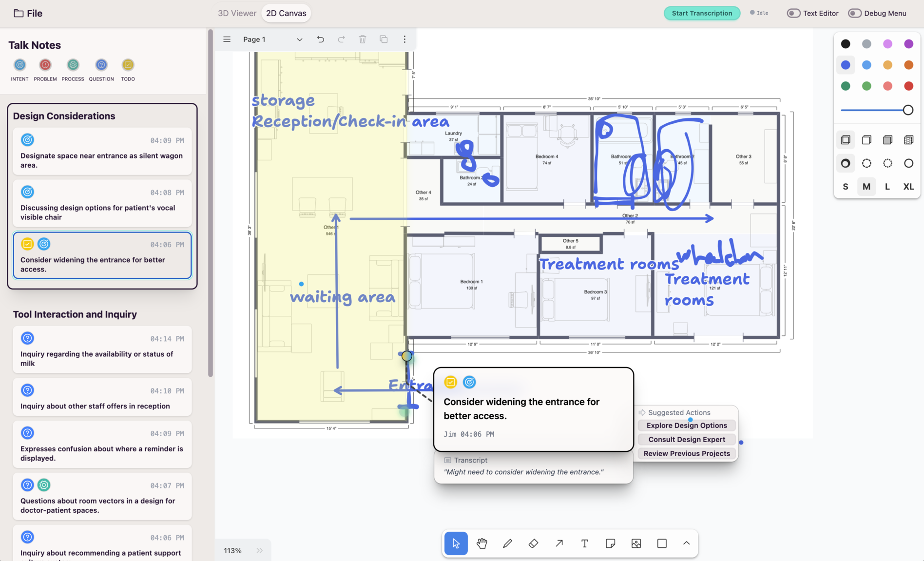Select the Hand pan tool
The width and height of the screenshot is (924, 561).
[x=481, y=543]
